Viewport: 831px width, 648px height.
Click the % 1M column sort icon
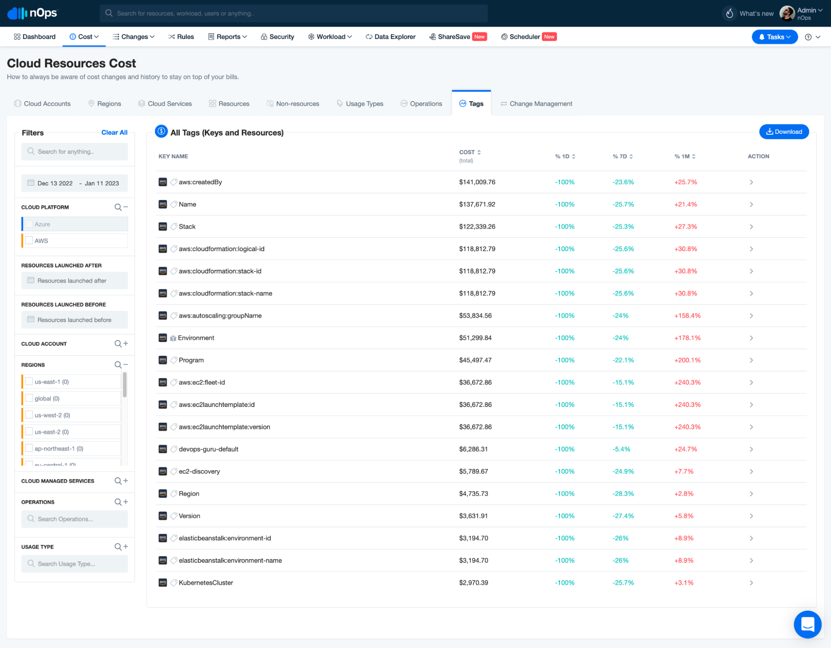[693, 156]
